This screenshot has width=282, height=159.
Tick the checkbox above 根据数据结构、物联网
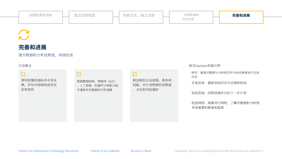(x=79, y=74)
